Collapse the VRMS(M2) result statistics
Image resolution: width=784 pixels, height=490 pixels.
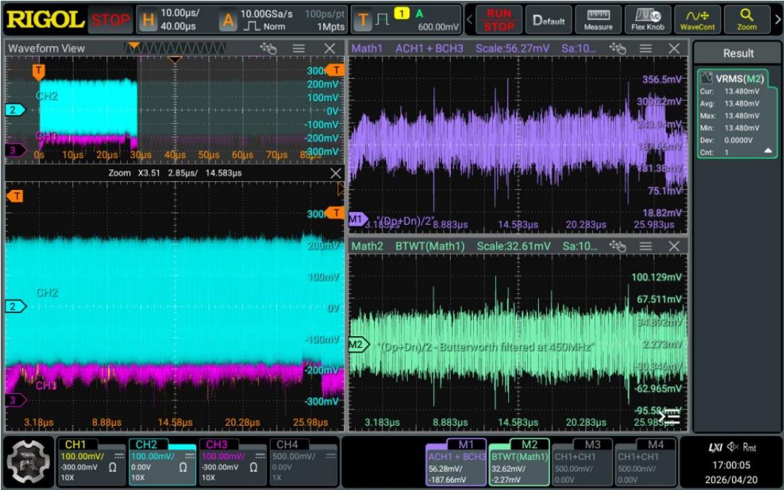click(x=768, y=151)
